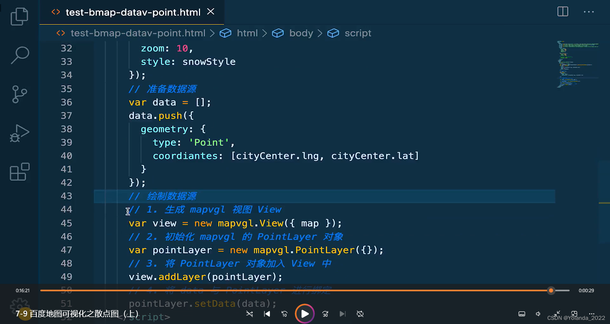610x324 pixels.
Task: Split the editor to the right
Action: coord(563,12)
